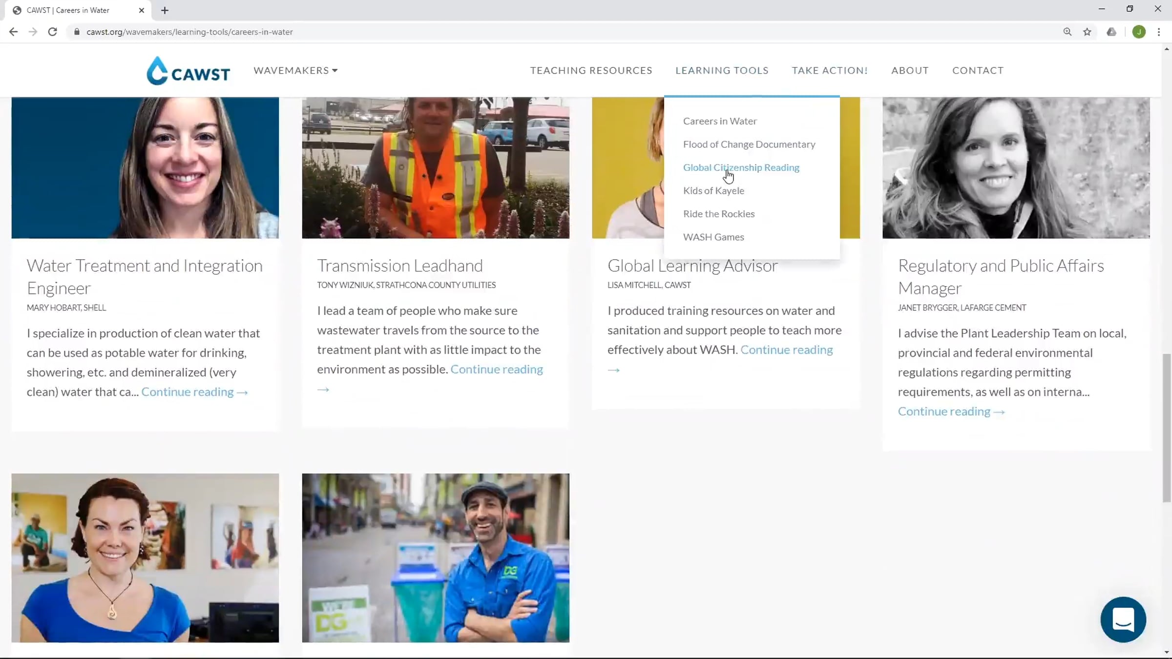Select WASH Games menu entry
This screenshot has width=1172, height=659.
click(x=713, y=237)
